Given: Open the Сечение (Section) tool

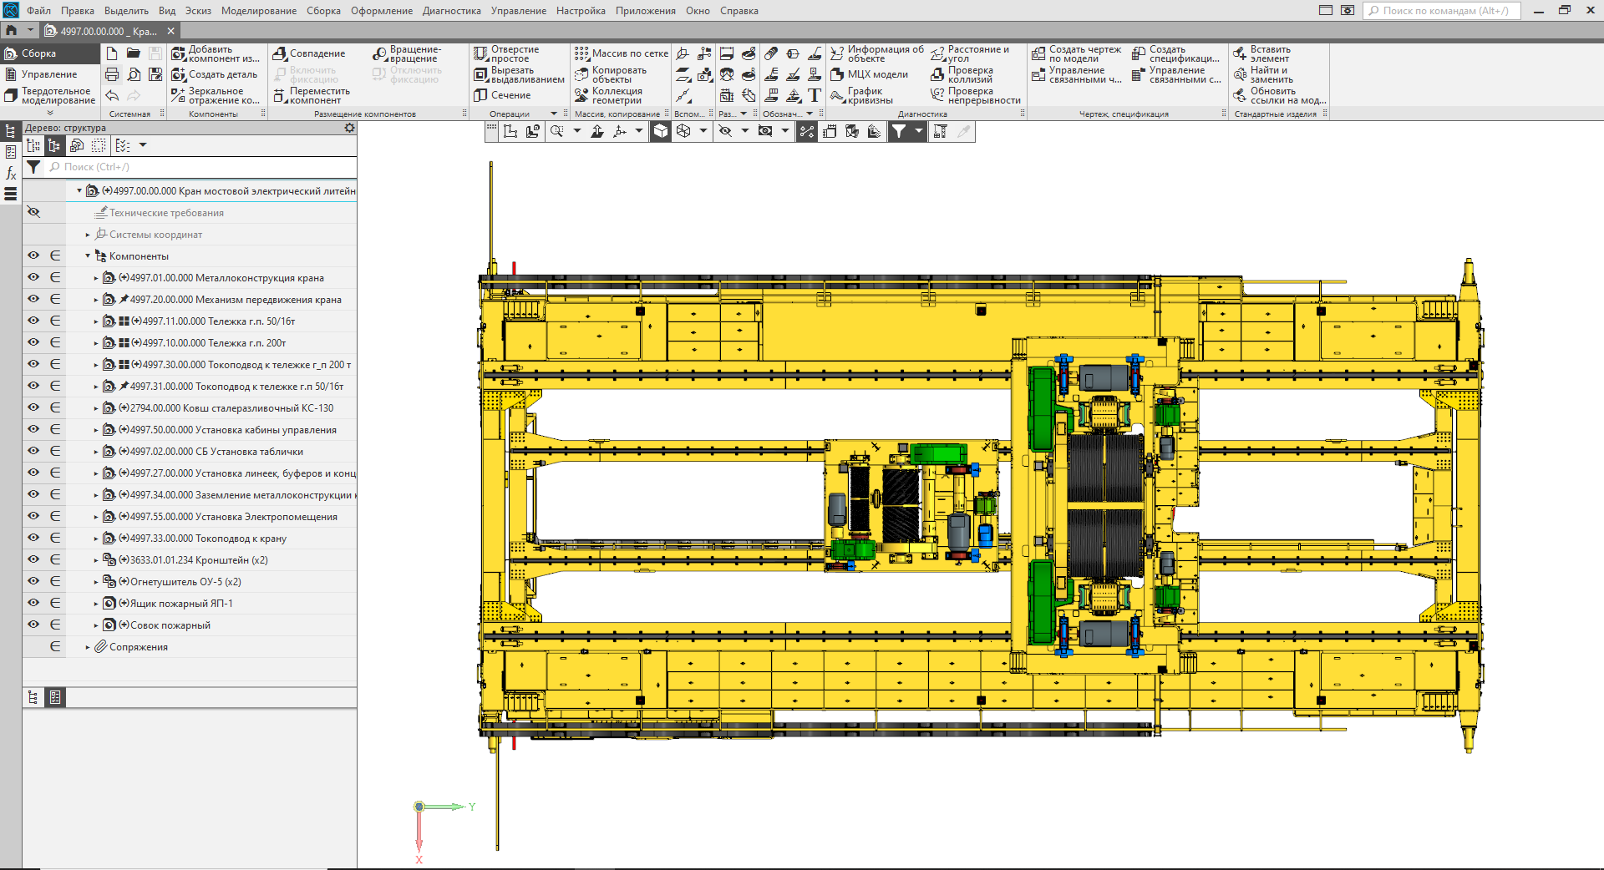Looking at the screenshot, I should click(x=480, y=95).
